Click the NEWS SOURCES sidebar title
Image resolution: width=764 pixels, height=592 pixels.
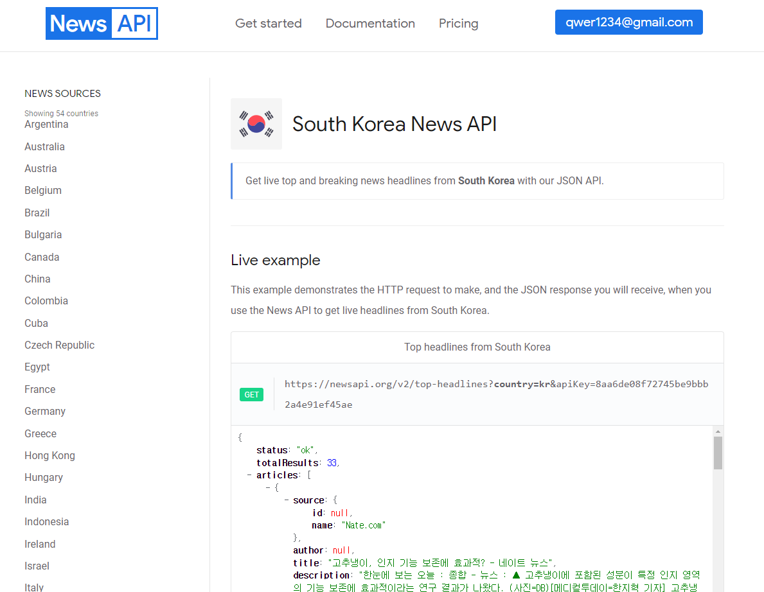tap(62, 94)
